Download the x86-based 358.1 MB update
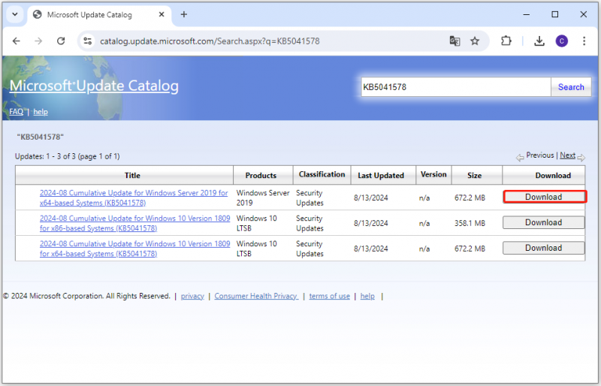 coord(543,222)
